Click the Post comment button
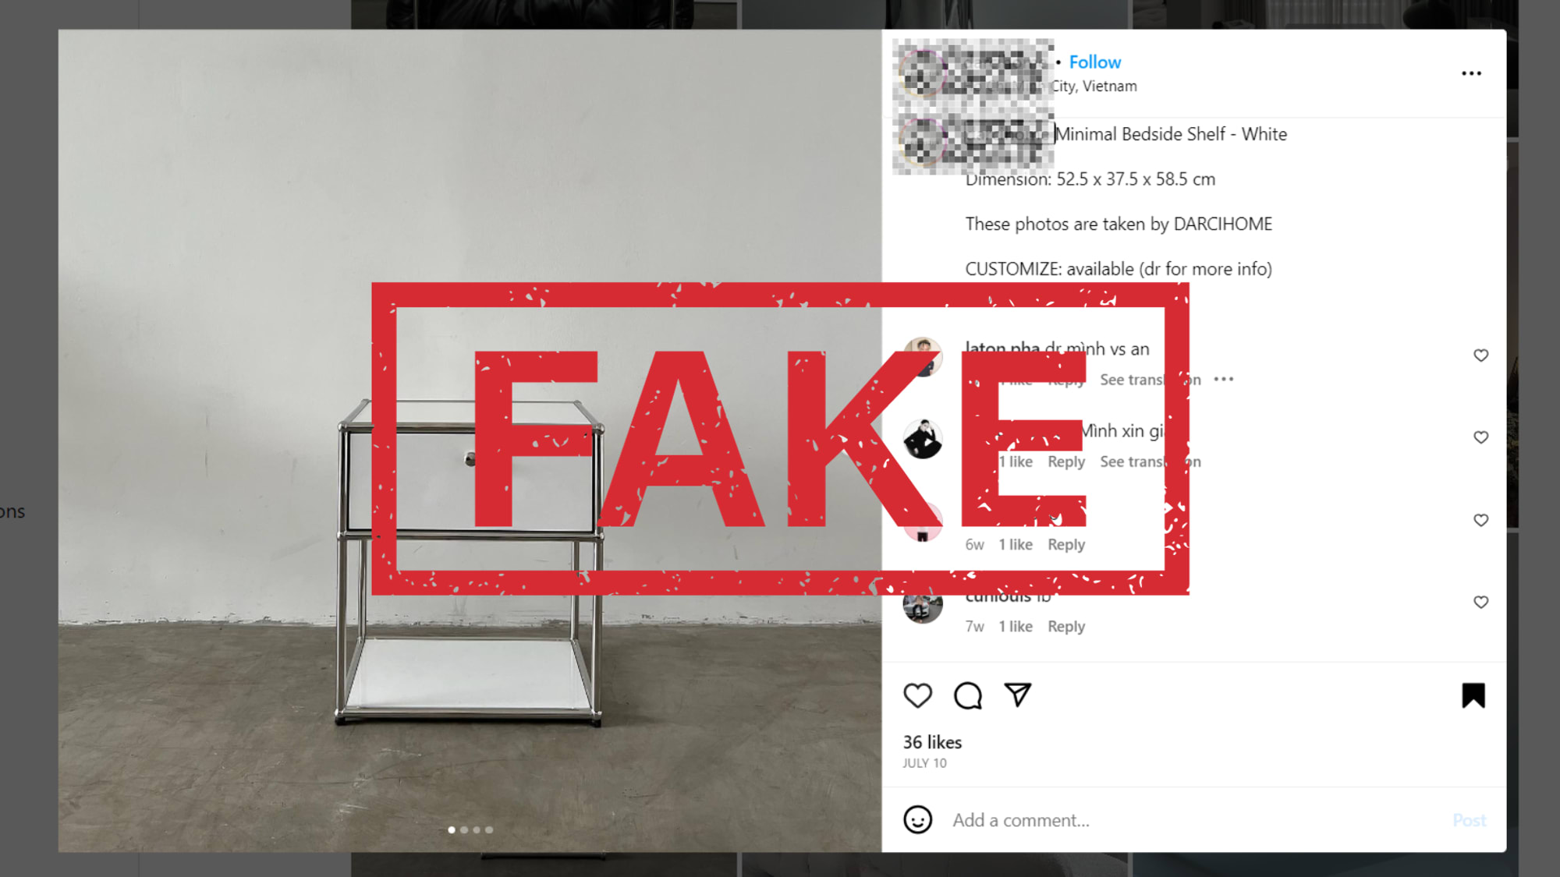This screenshot has width=1560, height=877. point(1469,820)
